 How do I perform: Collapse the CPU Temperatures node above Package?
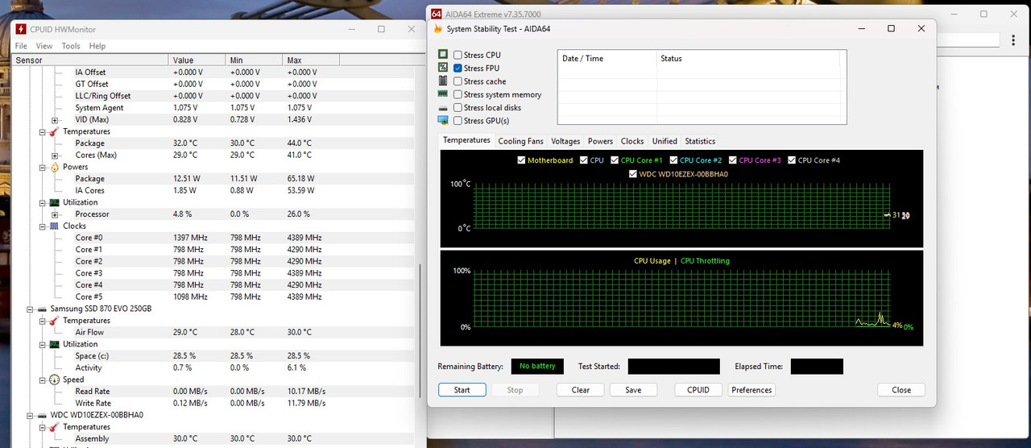click(x=43, y=131)
